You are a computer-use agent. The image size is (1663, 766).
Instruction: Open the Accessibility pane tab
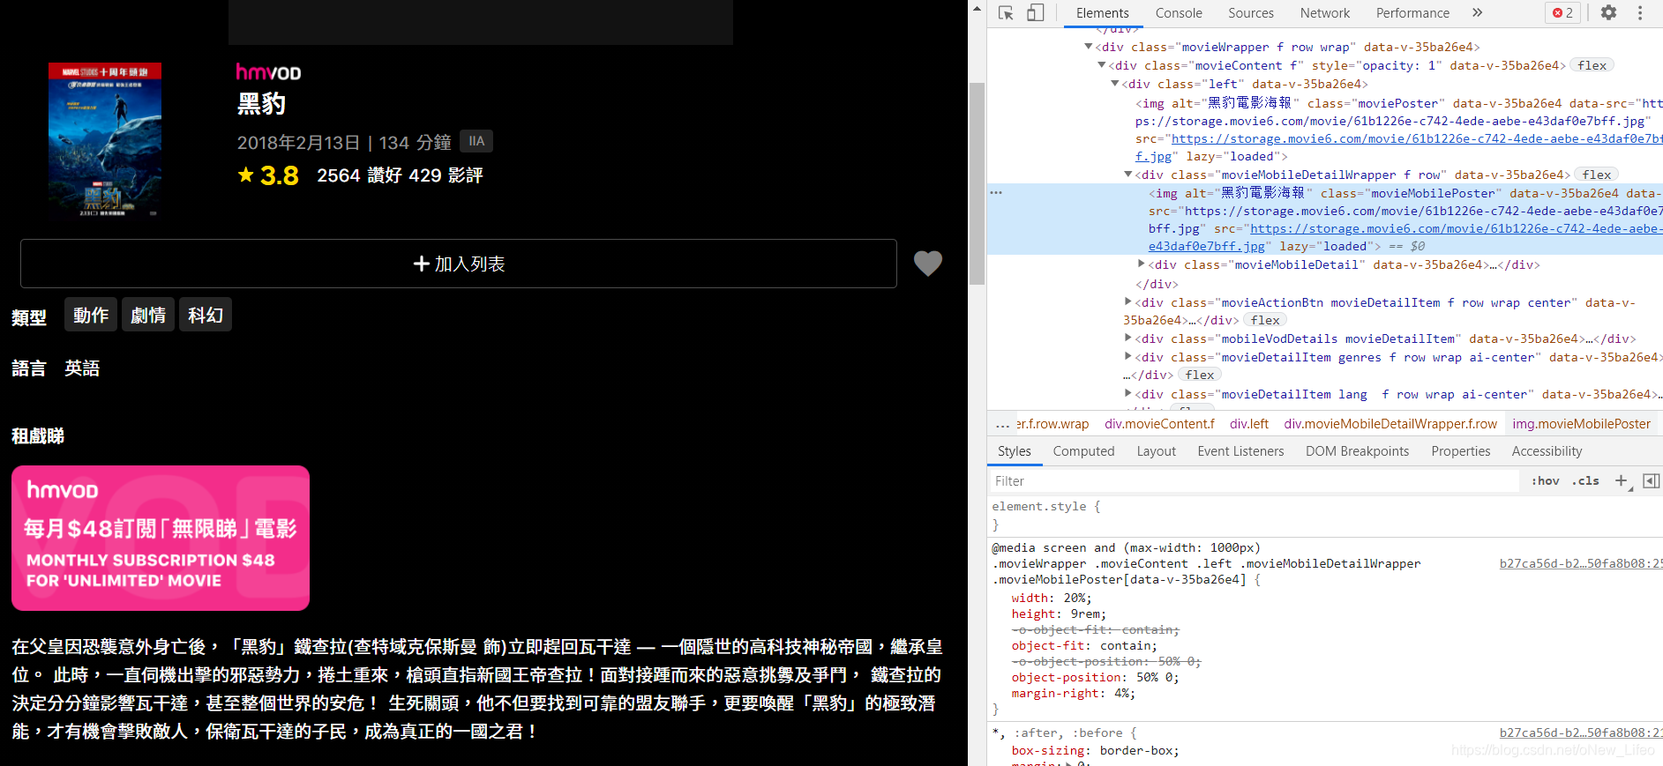click(x=1547, y=451)
